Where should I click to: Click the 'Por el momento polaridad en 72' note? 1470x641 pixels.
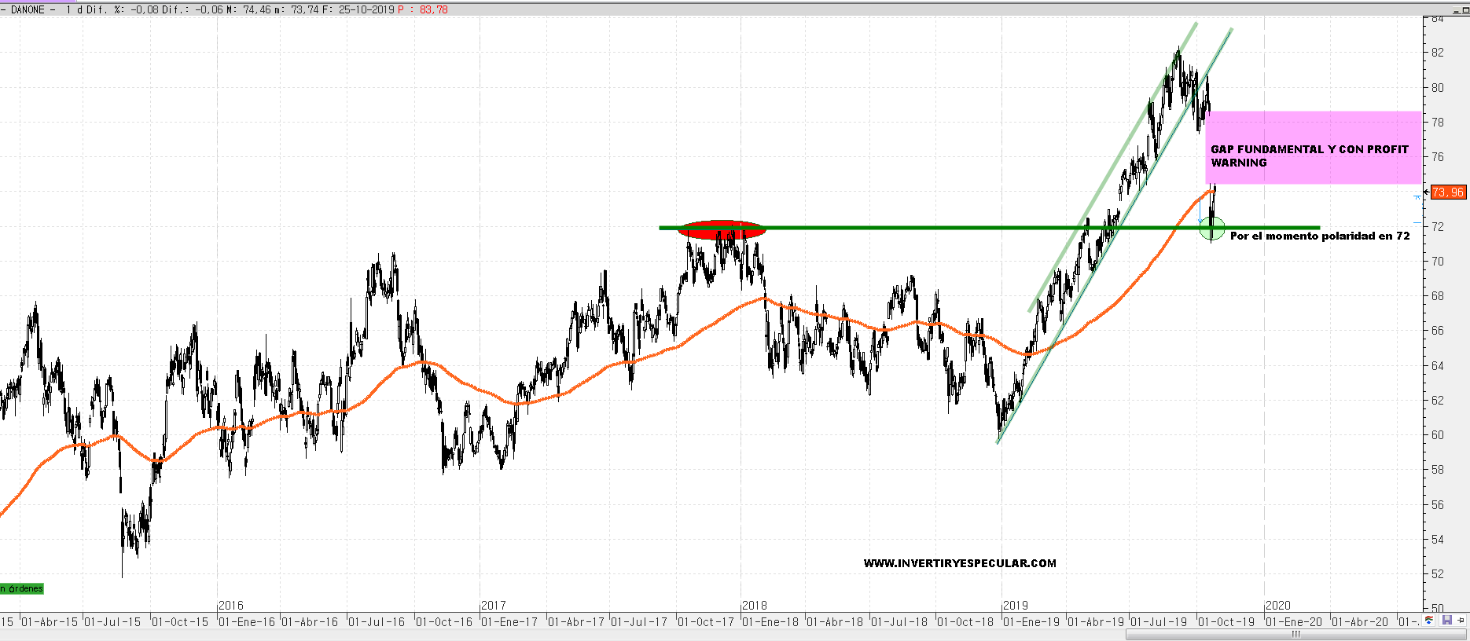tap(1319, 236)
